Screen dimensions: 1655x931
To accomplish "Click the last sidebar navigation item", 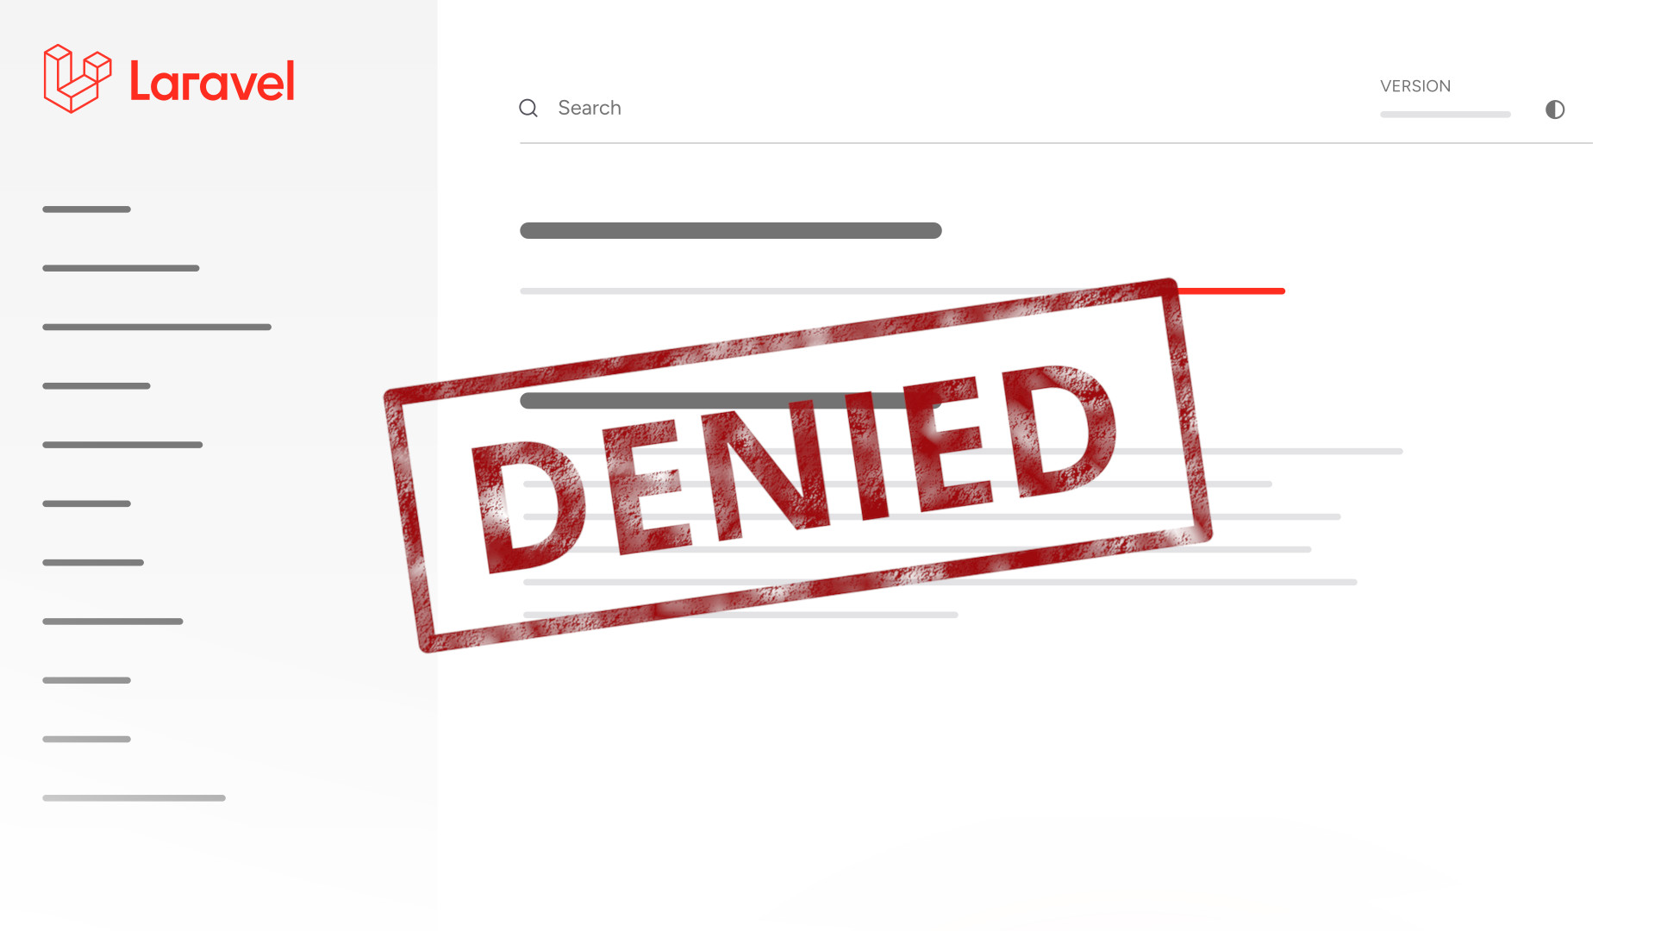I will (134, 798).
